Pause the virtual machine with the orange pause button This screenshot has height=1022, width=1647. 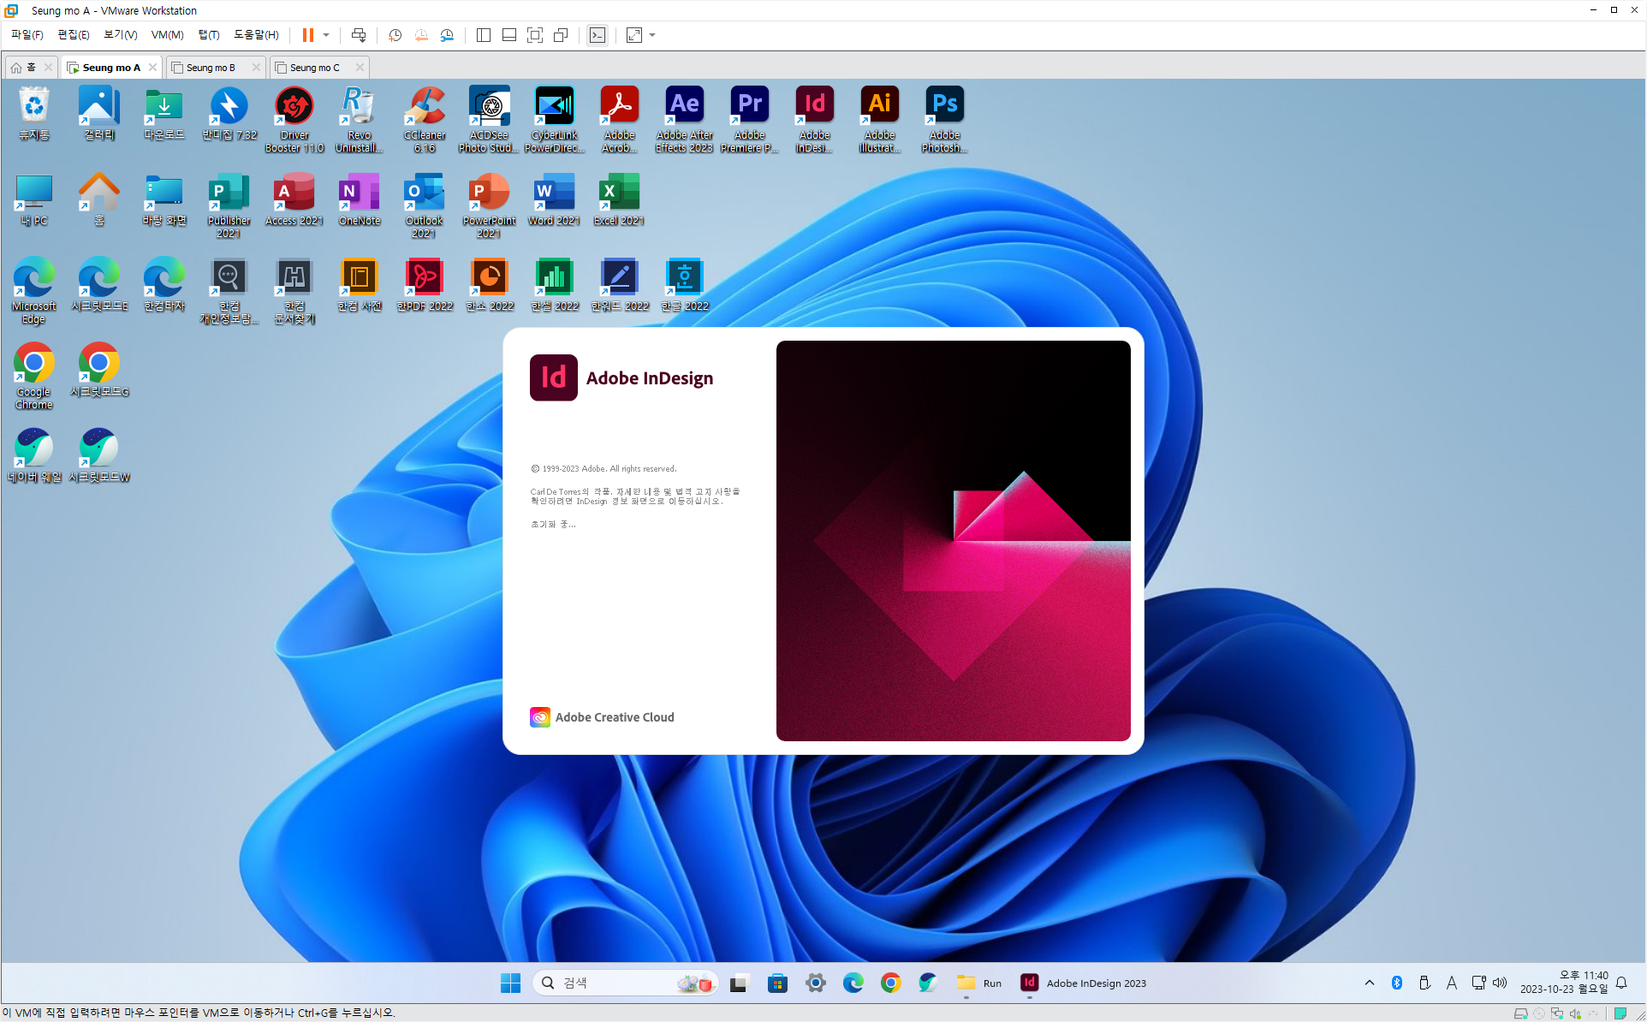pyautogui.click(x=308, y=35)
